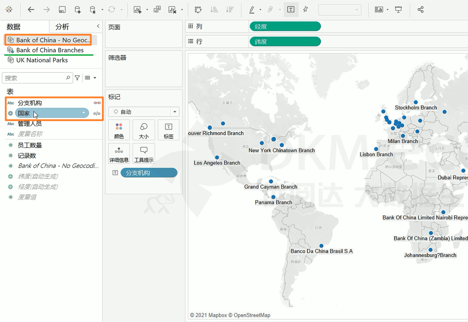Image resolution: width=468 pixels, height=322 pixels.
Task: Pause auto updates of data source
Action: tap(93, 10)
